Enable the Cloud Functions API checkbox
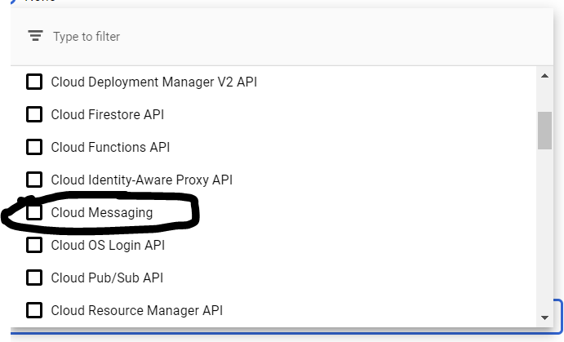Image resolution: width=564 pixels, height=342 pixels. [34, 147]
